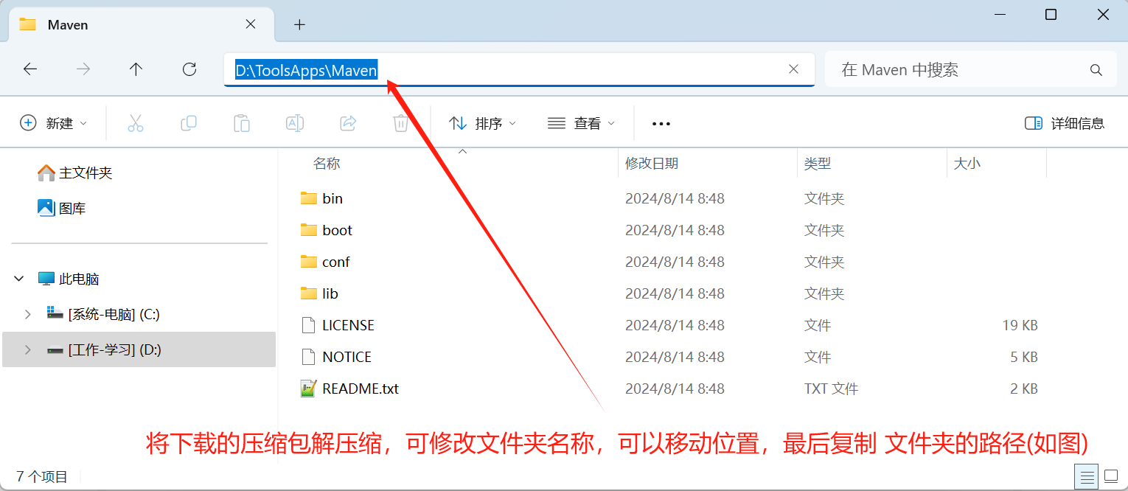Open 主文件夹 in the sidebar
This screenshot has width=1128, height=491.
click(74, 173)
